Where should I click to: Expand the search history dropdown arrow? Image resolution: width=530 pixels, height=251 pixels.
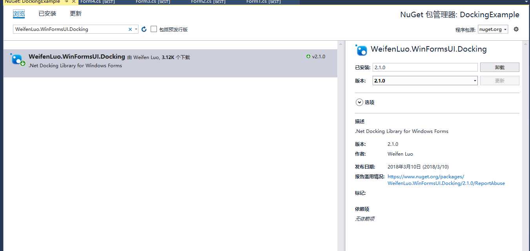(x=136, y=29)
